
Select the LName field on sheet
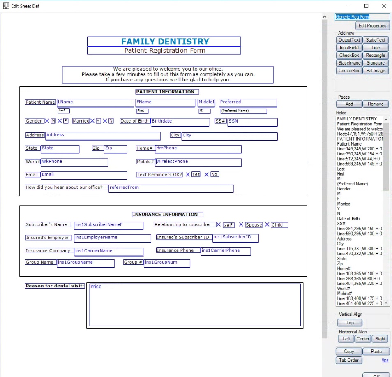(95, 103)
